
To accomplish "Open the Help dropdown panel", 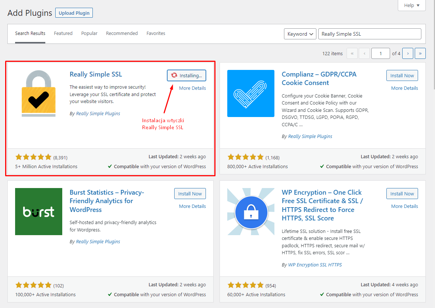I will coord(412,5).
